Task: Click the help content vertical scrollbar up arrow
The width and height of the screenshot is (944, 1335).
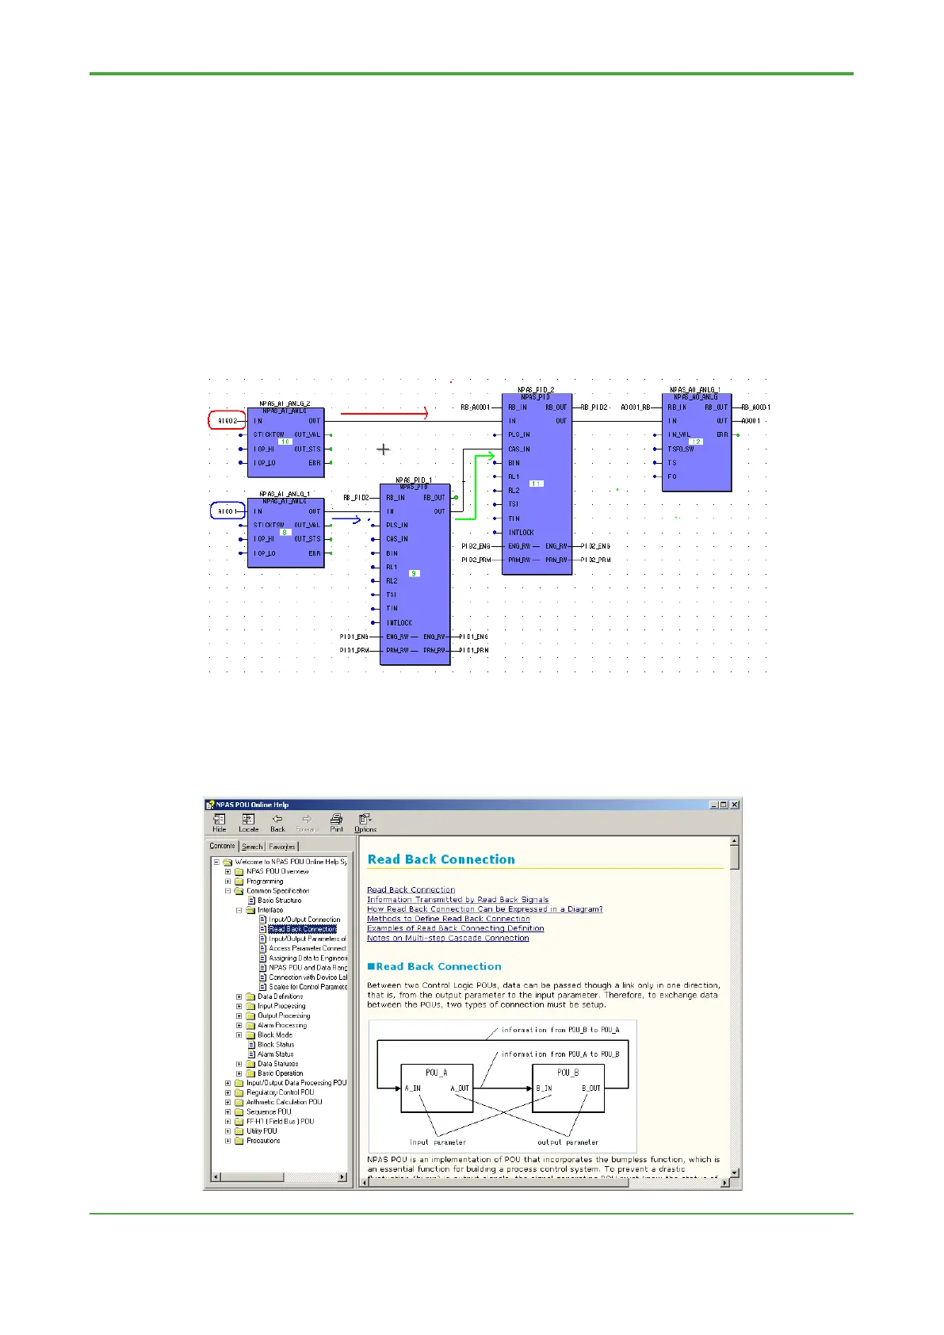Action: pos(734,841)
